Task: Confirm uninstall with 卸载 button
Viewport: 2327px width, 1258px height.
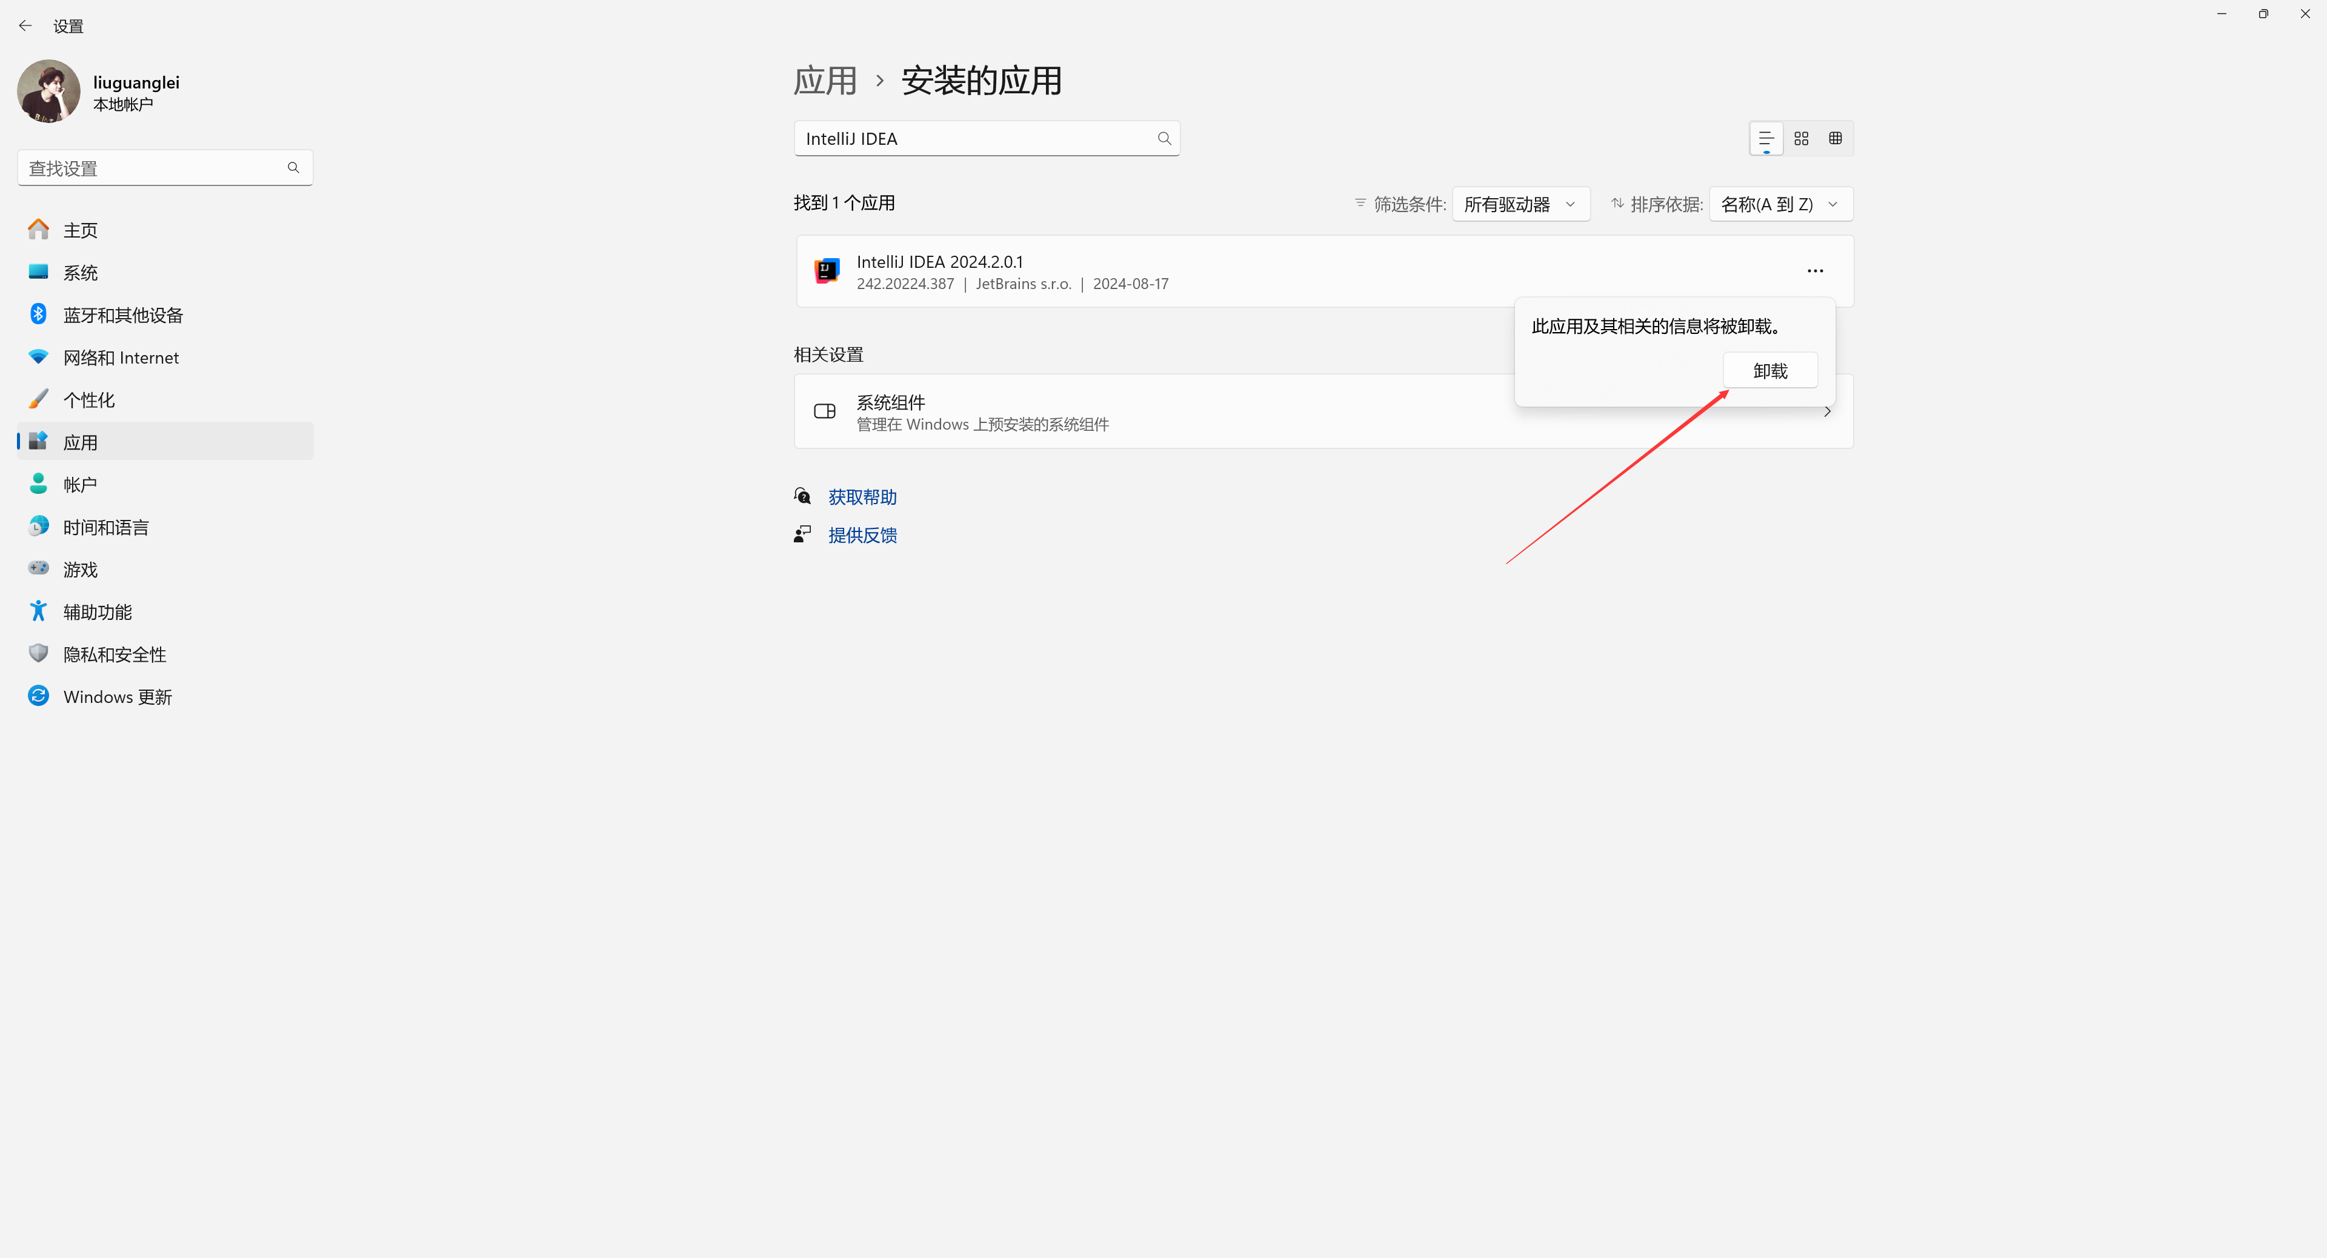Action: pos(1769,370)
